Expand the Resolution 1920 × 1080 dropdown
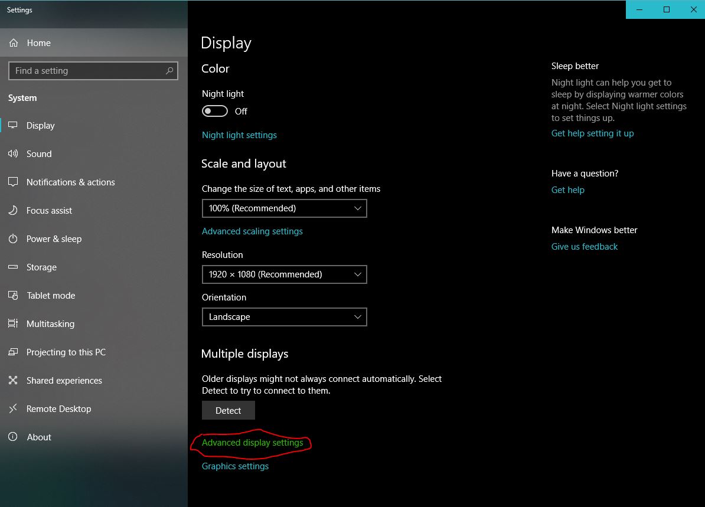 [x=284, y=274]
